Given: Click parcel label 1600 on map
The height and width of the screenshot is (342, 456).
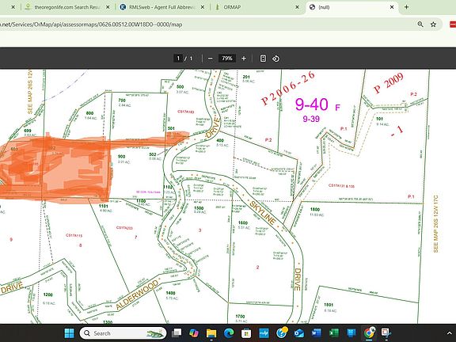Looking at the screenshot, I should click(x=243, y=222).
